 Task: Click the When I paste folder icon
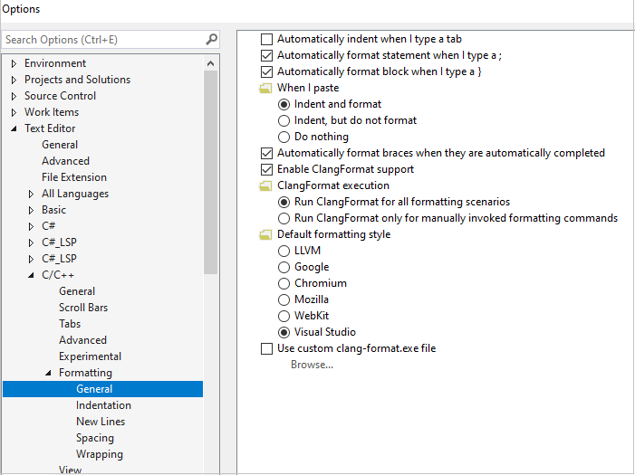pyautogui.click(x=265, y=88)
